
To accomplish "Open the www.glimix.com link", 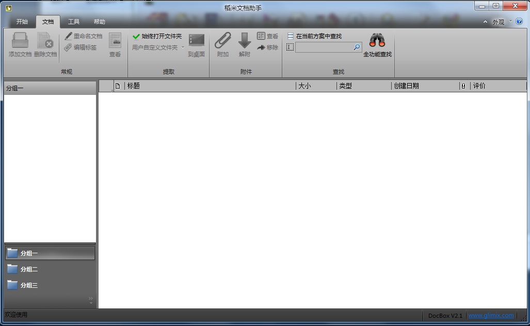I will 491,315.
